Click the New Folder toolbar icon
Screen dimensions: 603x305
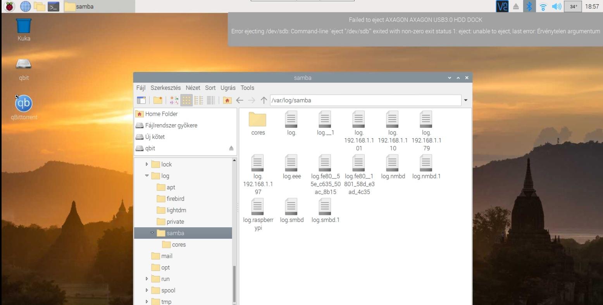pyautogui.click(x=158, y=100)
